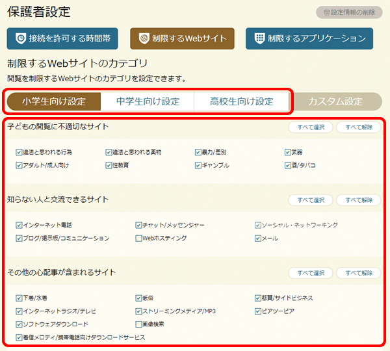Enable the 画像検索 checkbox
Screen dimensions: 390x351
point(138,324)
